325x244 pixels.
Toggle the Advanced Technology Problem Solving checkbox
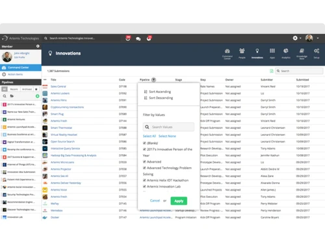point(144,168)
